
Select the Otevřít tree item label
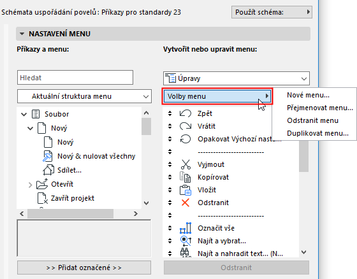pyautogui.click(x=62, y=184)
